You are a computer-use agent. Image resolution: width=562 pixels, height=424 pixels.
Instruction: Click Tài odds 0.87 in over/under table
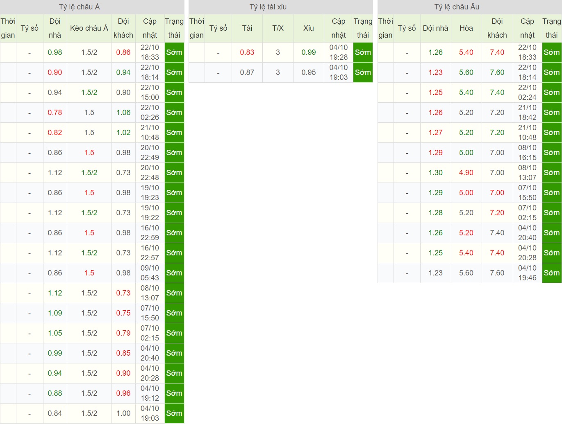[x=247, y=72]
